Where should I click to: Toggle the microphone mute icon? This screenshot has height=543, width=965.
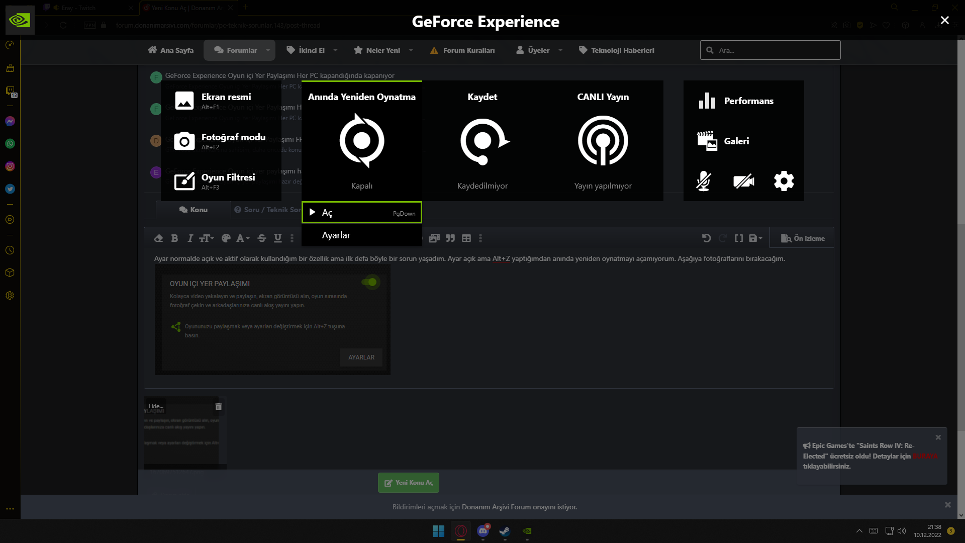pos(704,181)
